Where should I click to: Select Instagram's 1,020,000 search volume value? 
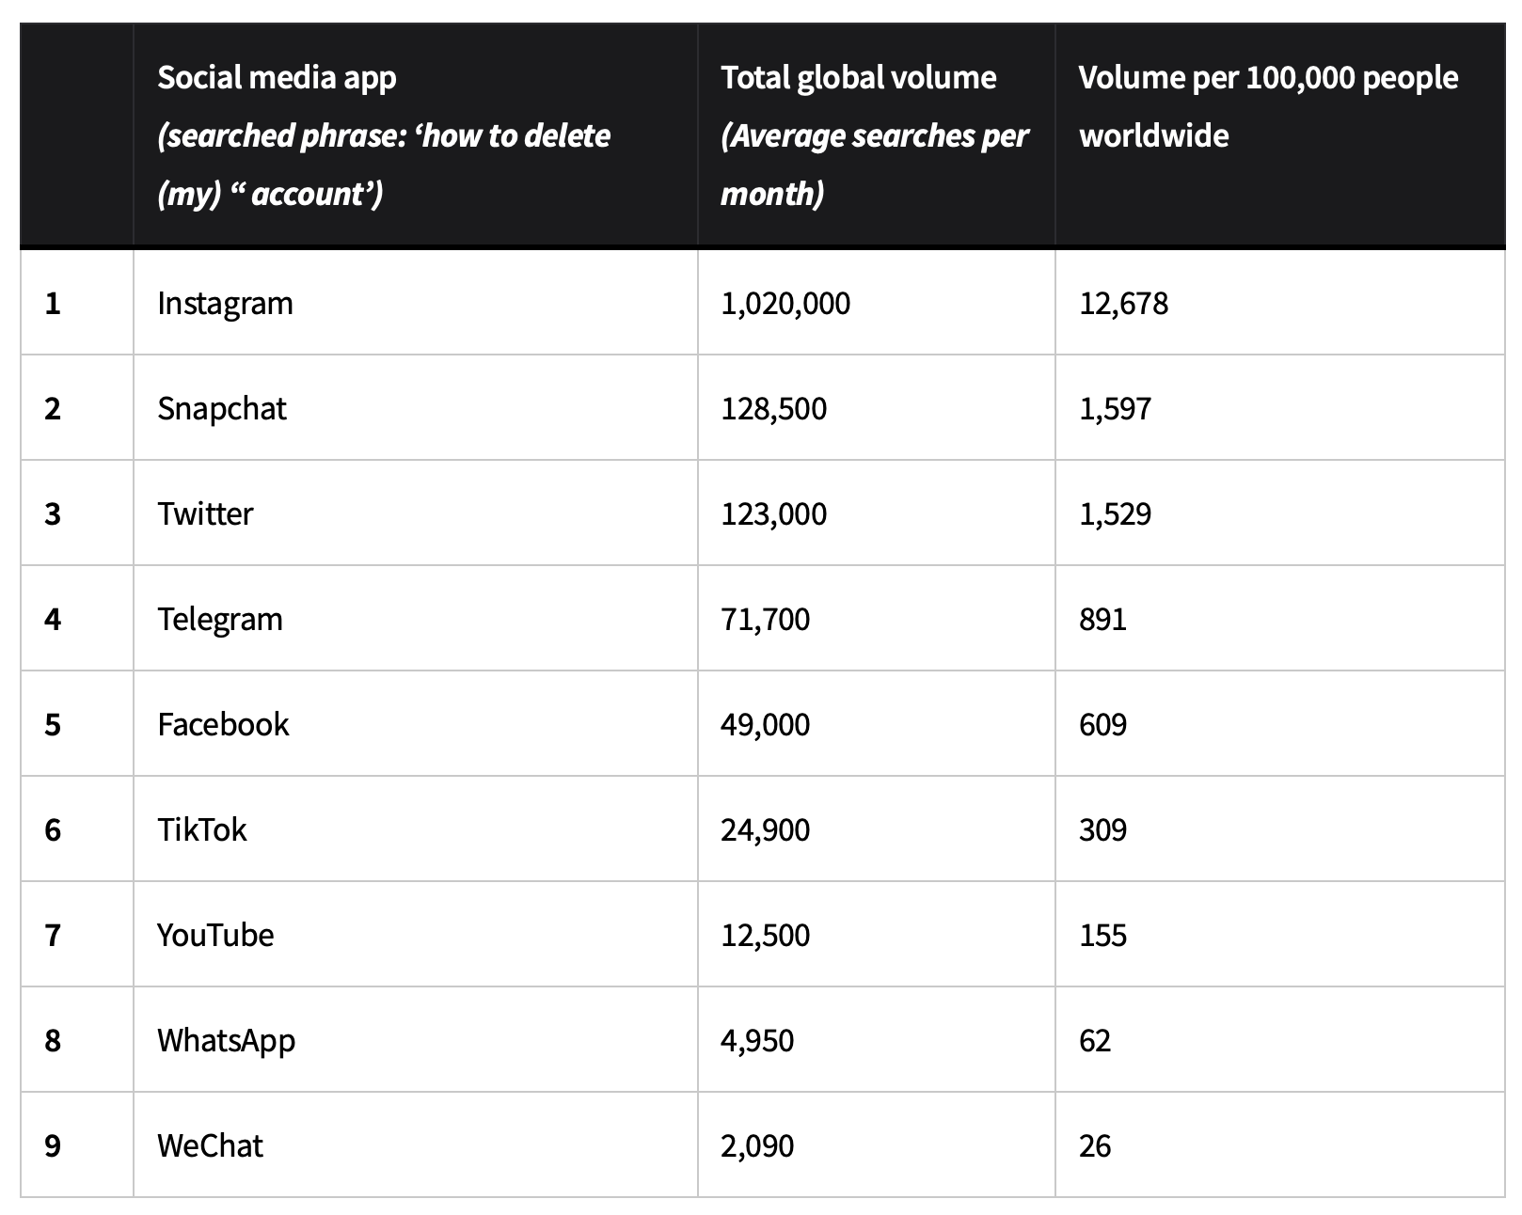pos(785,303)
